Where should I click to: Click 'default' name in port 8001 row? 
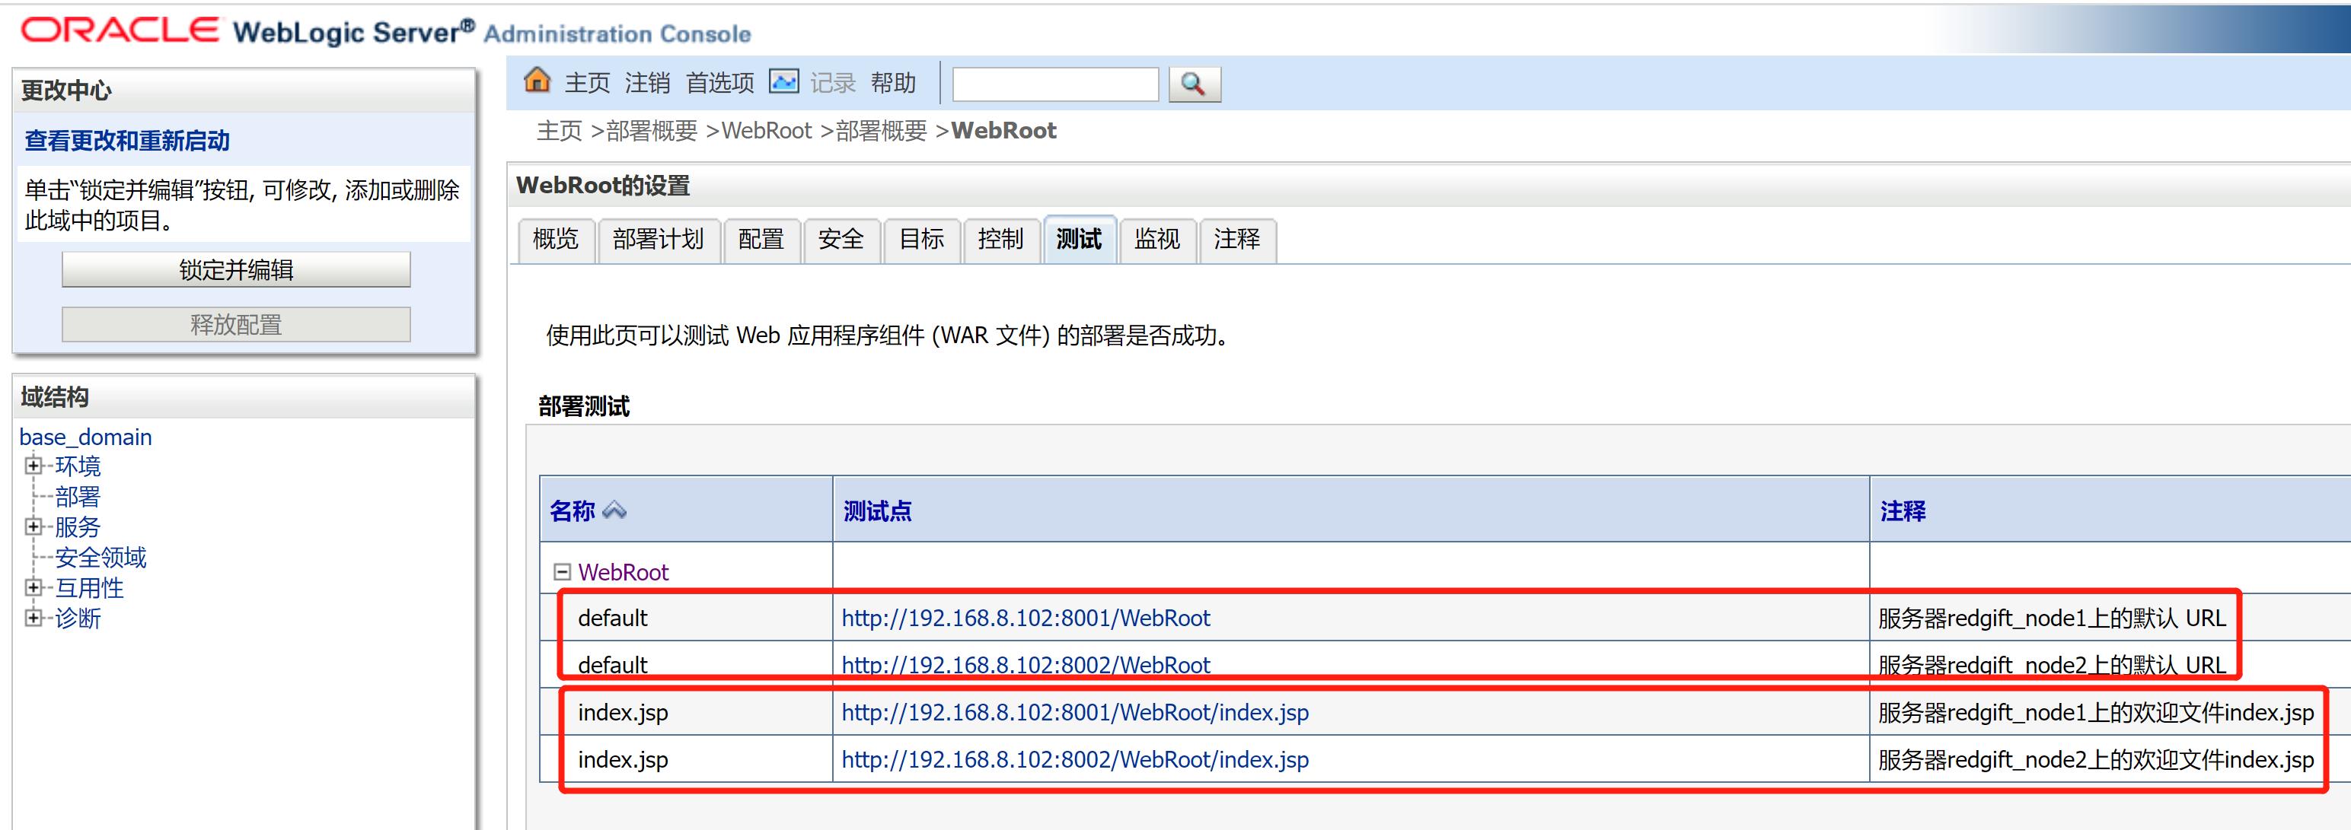[x=612, y=619]
